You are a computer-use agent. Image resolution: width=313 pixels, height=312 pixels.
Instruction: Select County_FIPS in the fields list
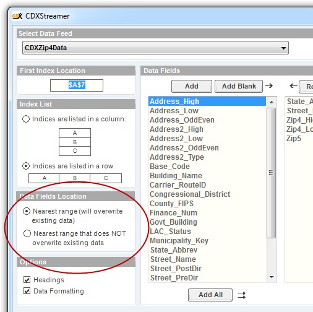click(x=207, y=204)
